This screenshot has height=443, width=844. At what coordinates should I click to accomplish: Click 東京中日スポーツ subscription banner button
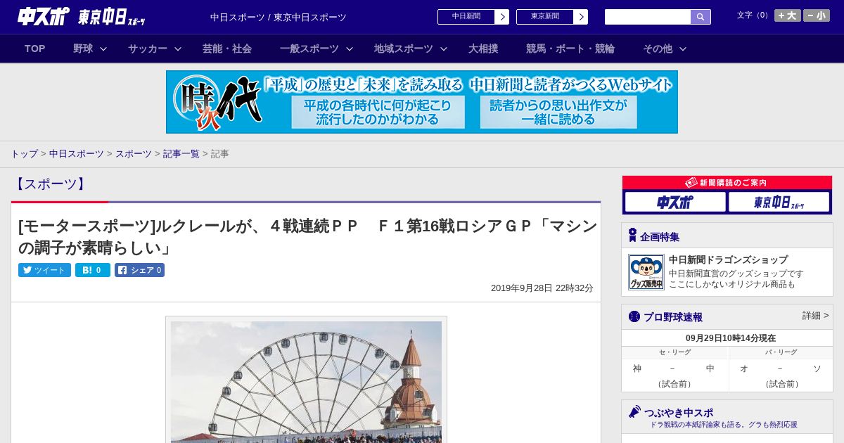pos(779,203)
